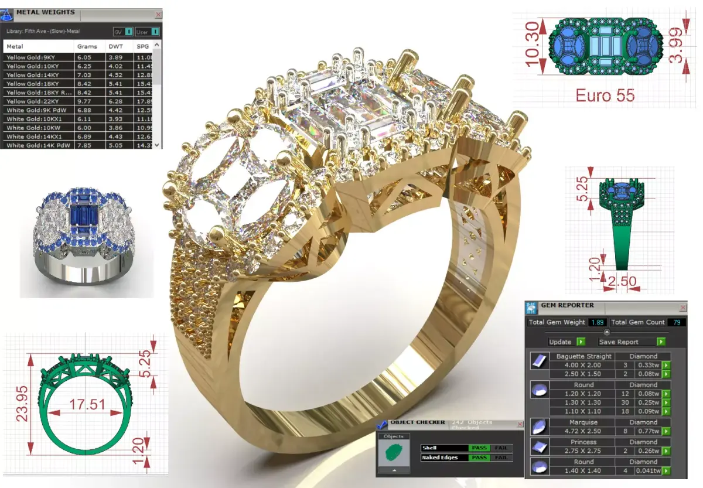Collapse the Gem Reporter header with round arrow

click(x=607, y=332)
